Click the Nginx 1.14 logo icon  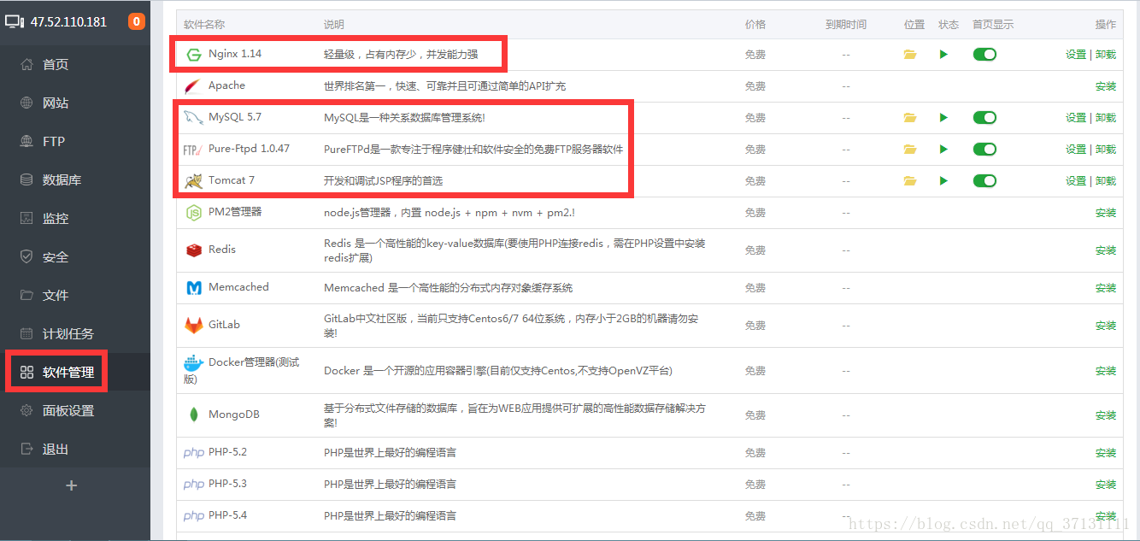click(x=194, y=55)
